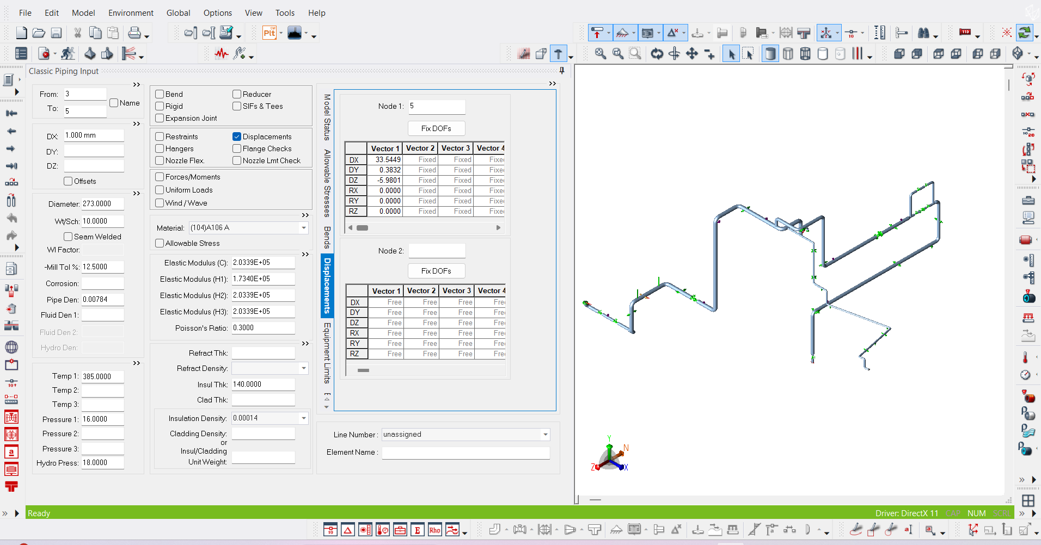Select the Zoom Window magnifier tool
Viewport: 1041px width, 545px height.
pos(635,53)
